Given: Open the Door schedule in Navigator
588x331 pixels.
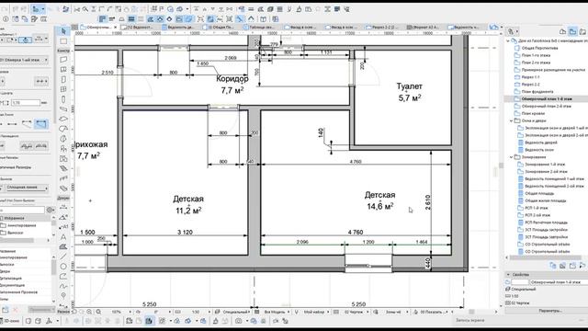Looking at the screenshot, I should pos(541,143).
